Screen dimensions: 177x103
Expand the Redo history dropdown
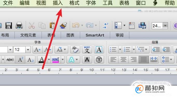(x=96, y=25)
